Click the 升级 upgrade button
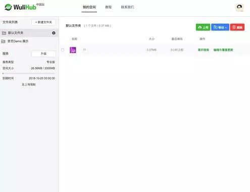The image size is (250, 192). click(43, 54)
